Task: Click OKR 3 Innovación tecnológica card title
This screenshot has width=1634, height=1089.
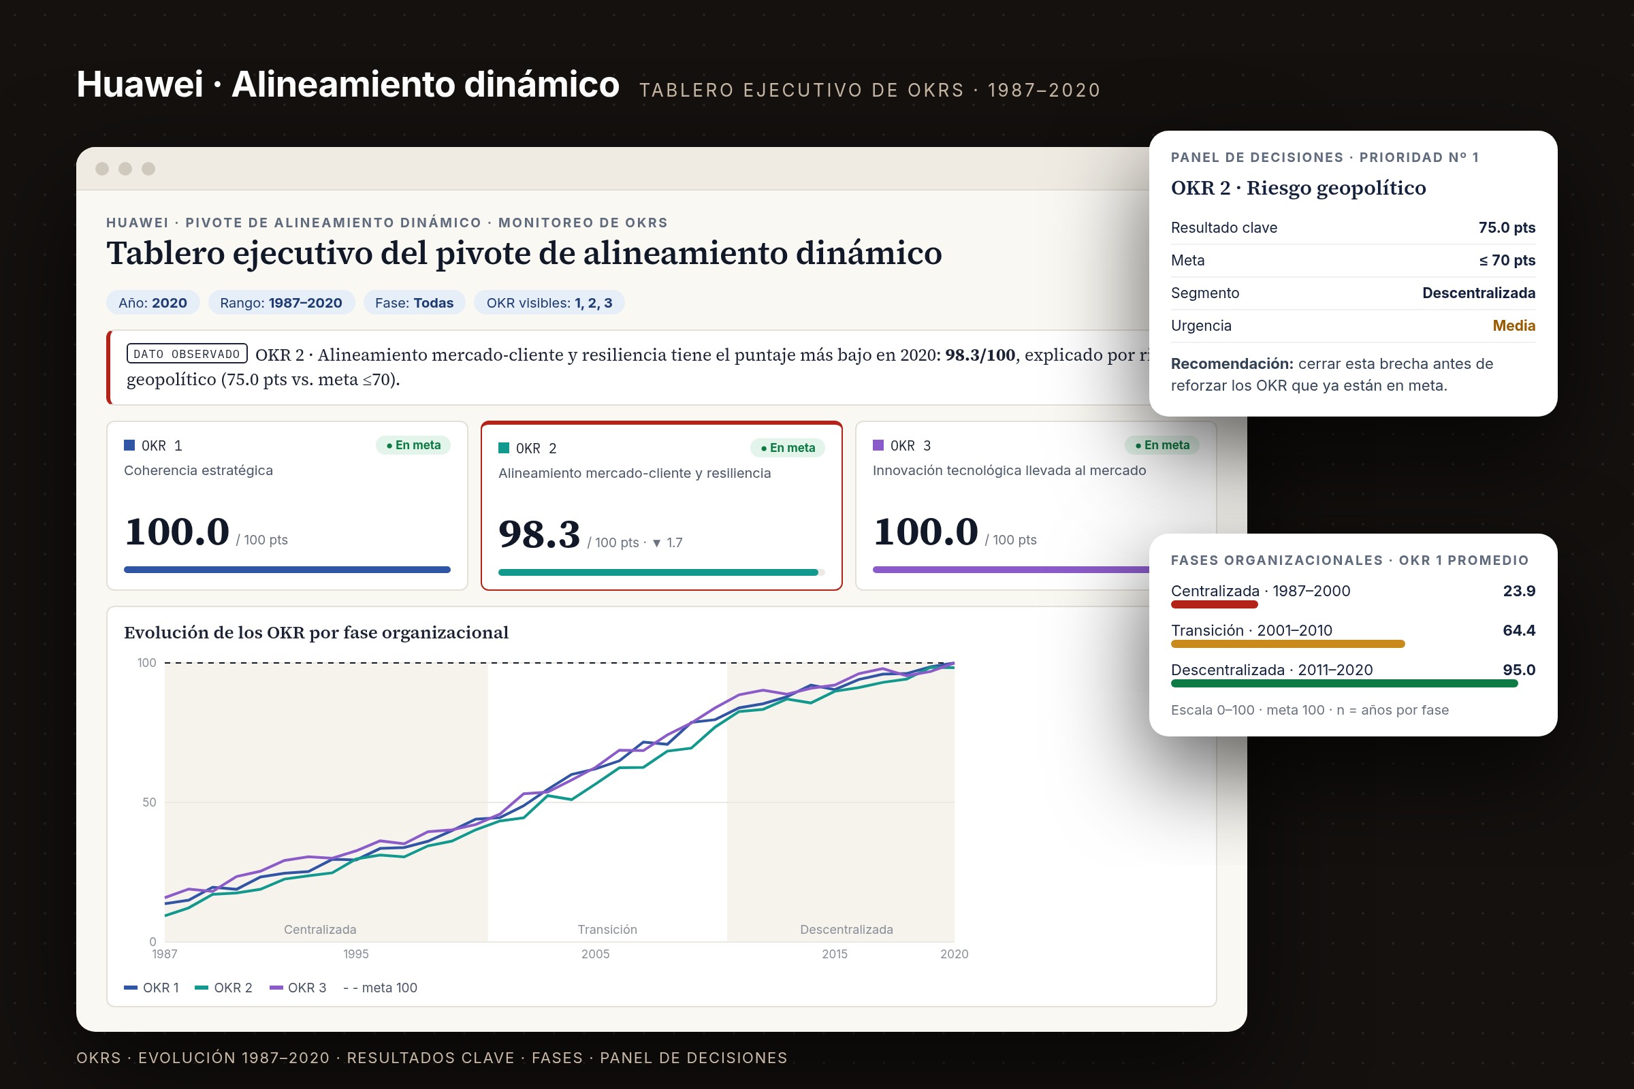Action: coord(1009,470)
